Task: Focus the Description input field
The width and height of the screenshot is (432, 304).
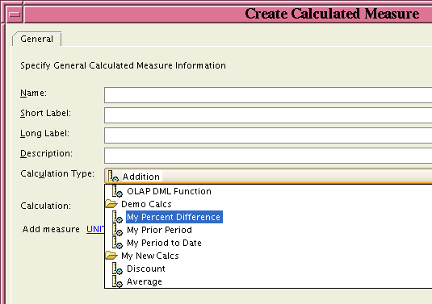Action: 268,156
